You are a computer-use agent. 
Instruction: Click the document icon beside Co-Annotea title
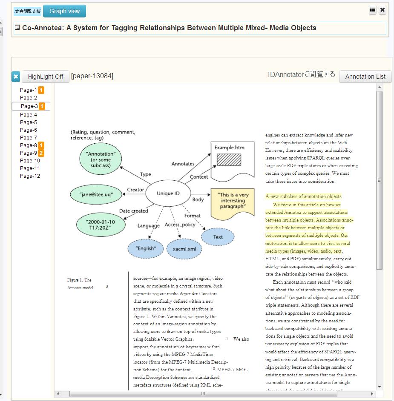(17, 28)
